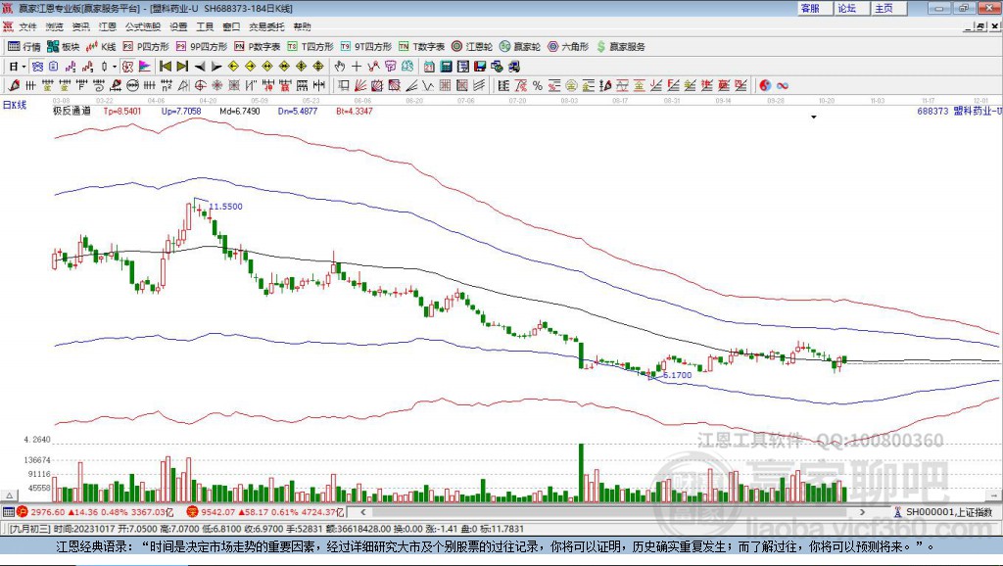This screenshot has height=566, width=1003.
Task: Click the 客服 customer service button
Action: click(815, 8)
